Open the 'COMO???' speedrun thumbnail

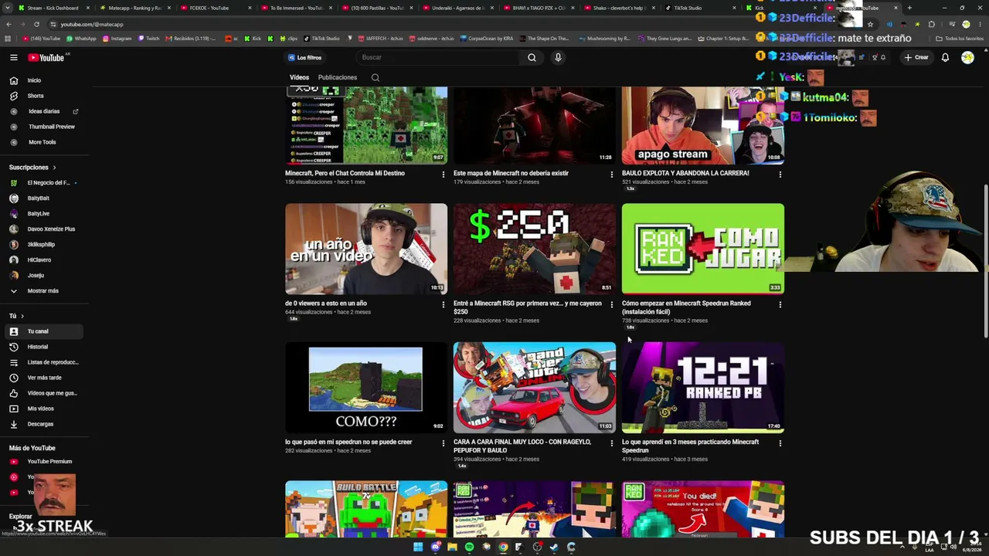366,388
